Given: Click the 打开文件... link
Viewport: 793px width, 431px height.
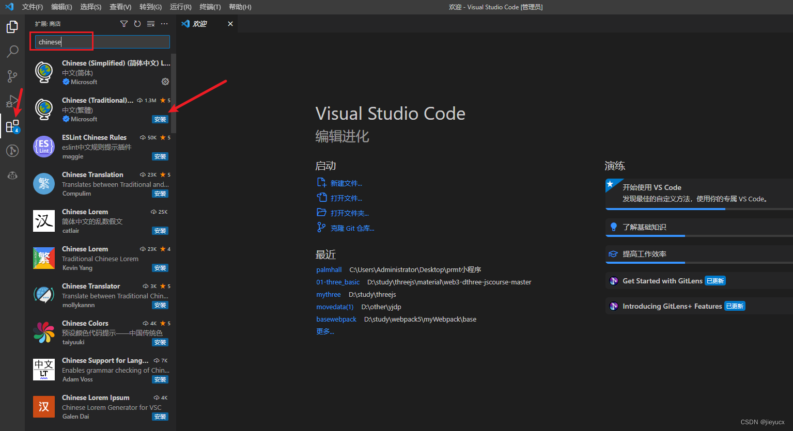Looking at the screenshot, I should [346, 198].
